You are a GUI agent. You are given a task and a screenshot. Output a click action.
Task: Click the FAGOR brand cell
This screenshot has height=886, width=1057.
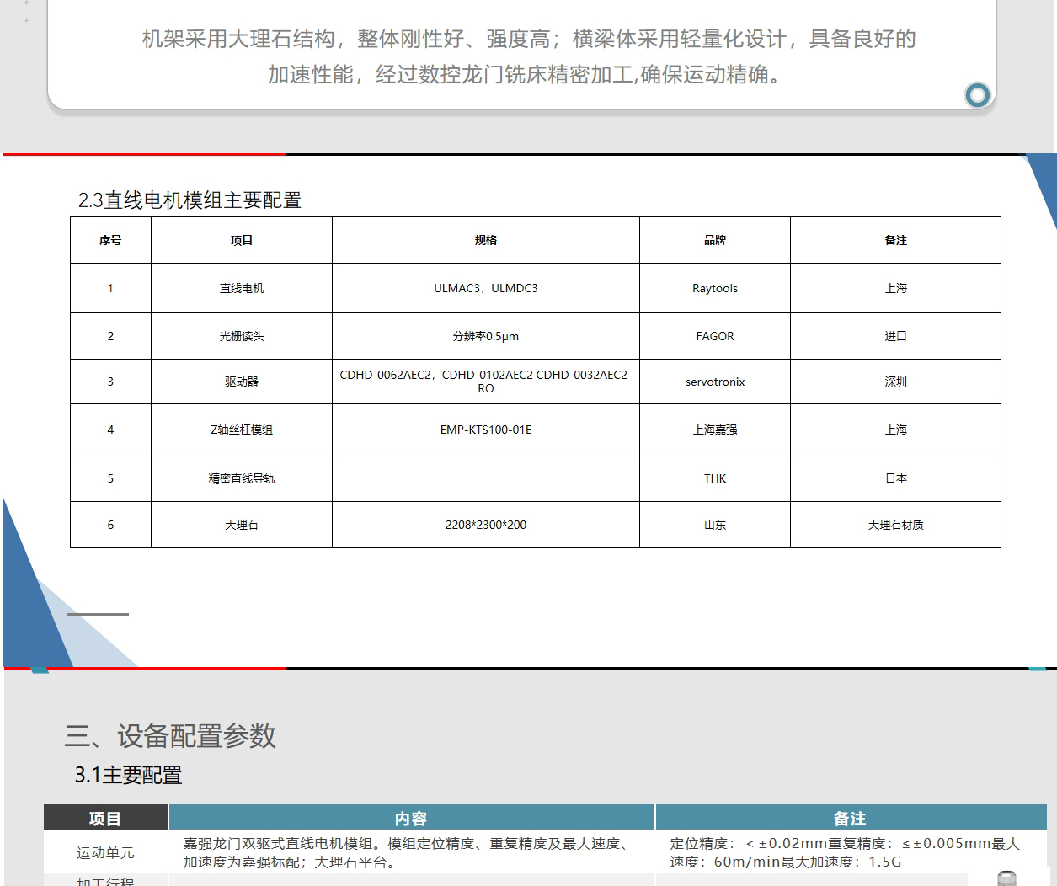click(x=714, y=337)
